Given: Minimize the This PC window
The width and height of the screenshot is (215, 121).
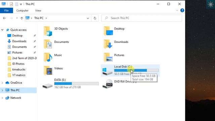Looking at the screenshot, I should [x=158, y=4].
